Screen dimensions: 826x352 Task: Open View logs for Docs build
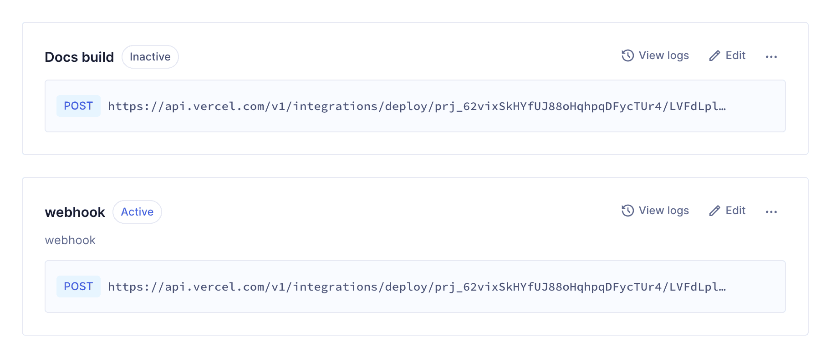pos(663,55)
